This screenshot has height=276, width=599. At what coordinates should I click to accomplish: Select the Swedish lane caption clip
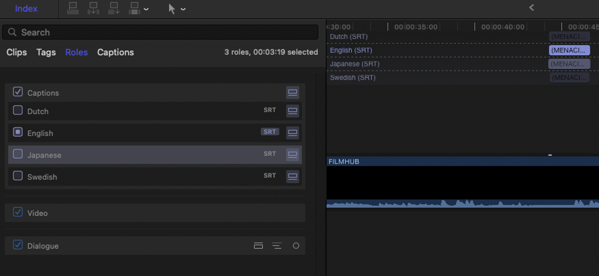(x=569, y=77)
